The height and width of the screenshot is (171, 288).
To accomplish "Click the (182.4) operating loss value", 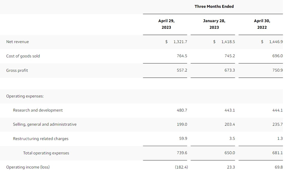I will tap(181, 167).
